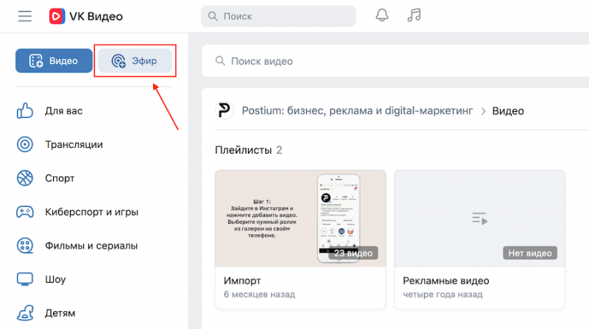Open the Импорт playlist thumbnail
Viewport: 589px width, 329px height.
coord(300,219)
